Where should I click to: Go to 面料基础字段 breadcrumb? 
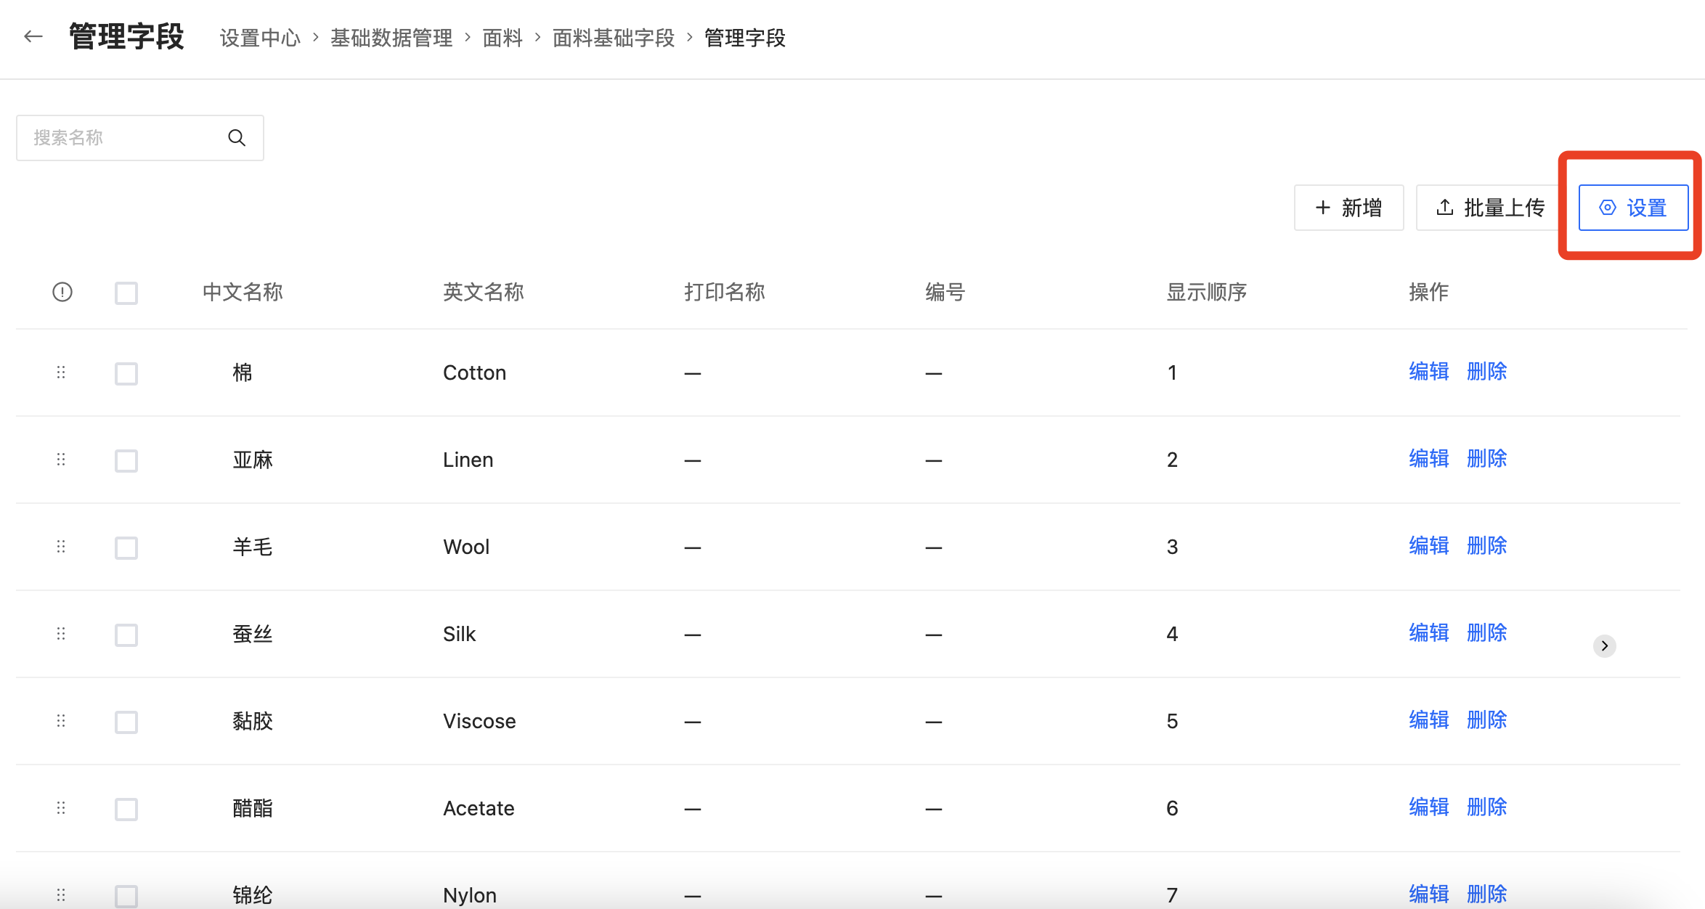(x=614, y=38)
